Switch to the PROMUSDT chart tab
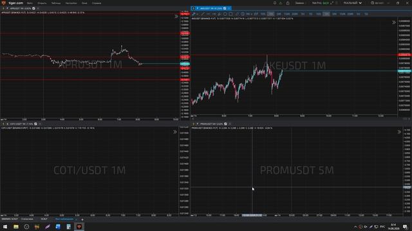 (x=212, y=124)
